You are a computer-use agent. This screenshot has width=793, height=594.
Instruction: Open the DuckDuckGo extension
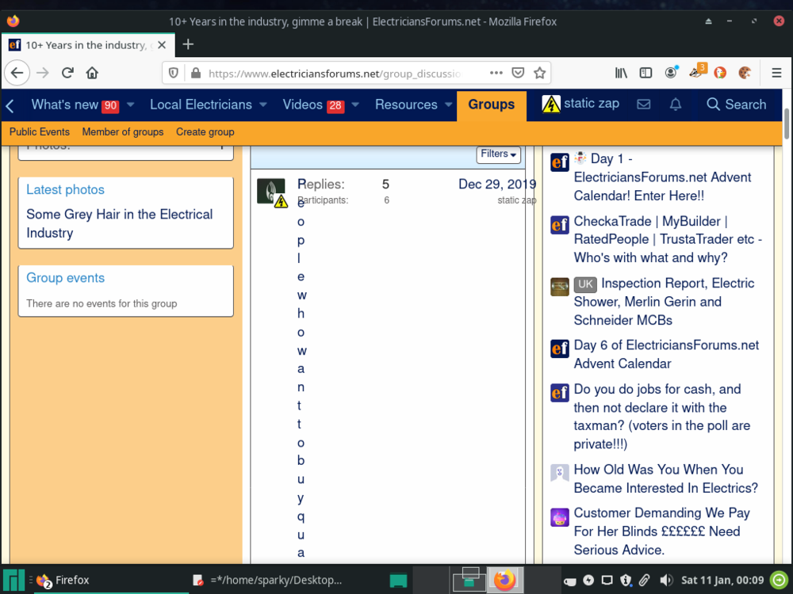click(720, 73)
